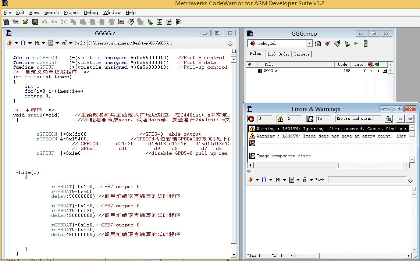Toggle the notes filter button next to 15
420x261 pixels.
(310, 119)
